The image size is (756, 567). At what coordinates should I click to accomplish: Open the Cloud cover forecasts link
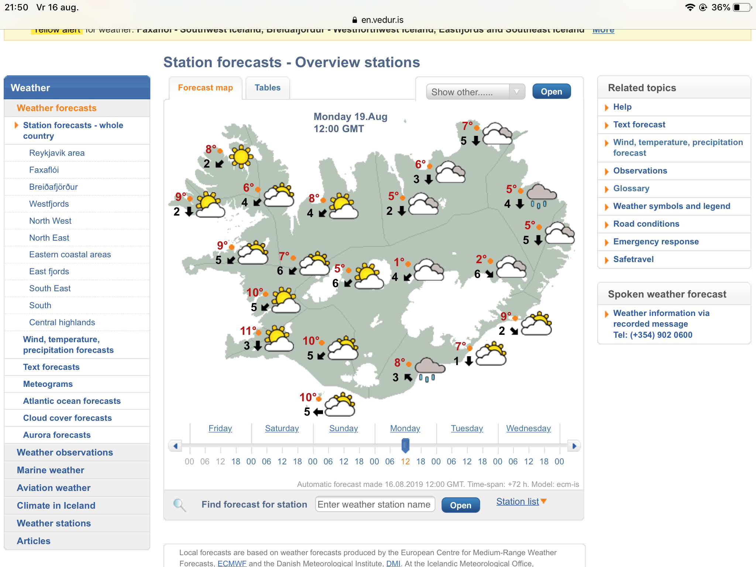tap(68, 418)
